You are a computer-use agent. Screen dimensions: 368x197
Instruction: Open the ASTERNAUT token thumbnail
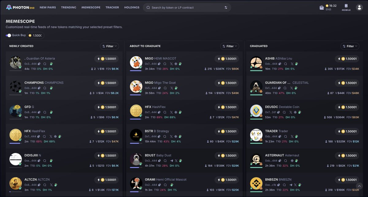coord(256,159)
